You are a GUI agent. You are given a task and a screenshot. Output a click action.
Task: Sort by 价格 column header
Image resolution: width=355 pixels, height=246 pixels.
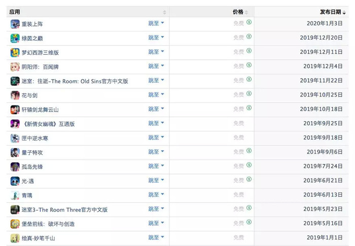(238, 12)
